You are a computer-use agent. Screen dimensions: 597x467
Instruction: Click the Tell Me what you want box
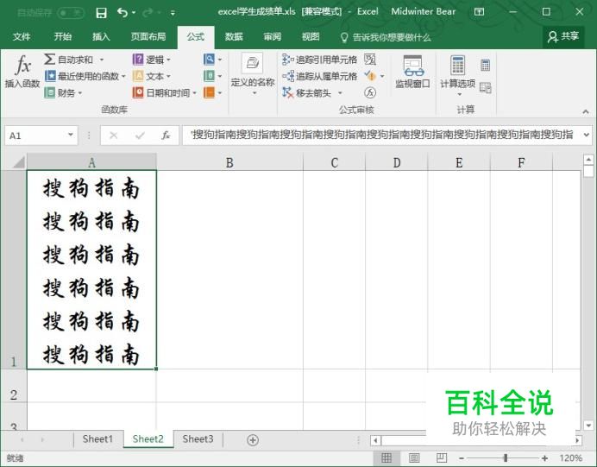(x=386, y=37)
